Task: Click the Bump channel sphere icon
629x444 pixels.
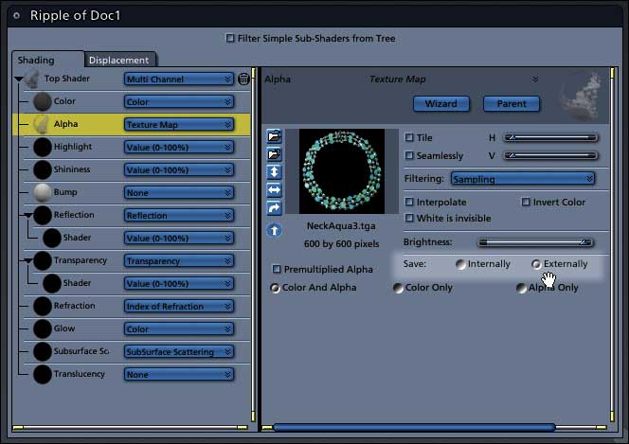Action: 43,192
